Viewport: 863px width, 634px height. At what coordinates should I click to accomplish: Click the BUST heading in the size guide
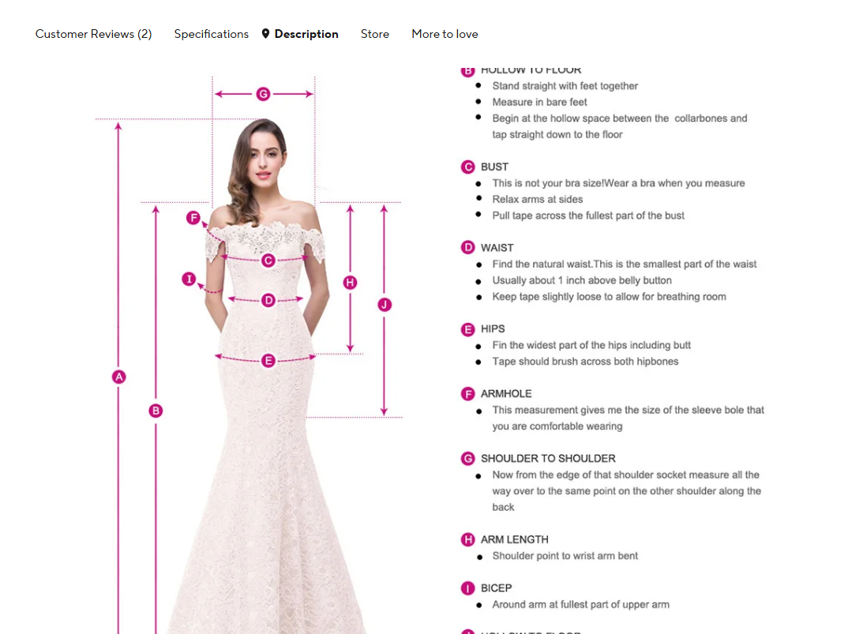click(x=494, y=167)
